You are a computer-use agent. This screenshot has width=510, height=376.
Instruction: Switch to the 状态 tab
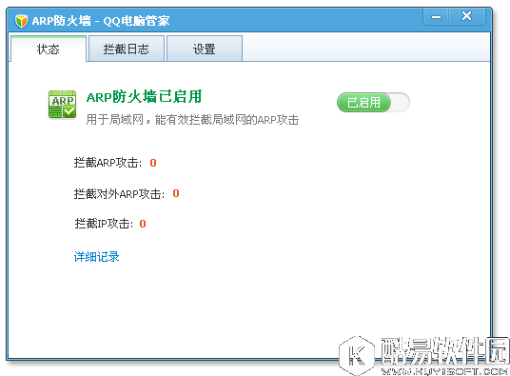[x=49, y=49]
